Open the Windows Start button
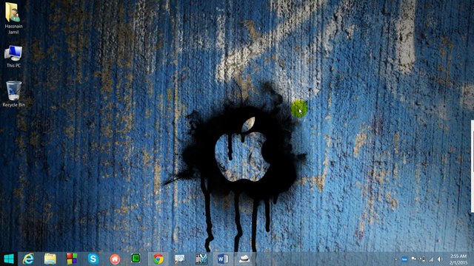The image size is (474, 266). (9, 259)
